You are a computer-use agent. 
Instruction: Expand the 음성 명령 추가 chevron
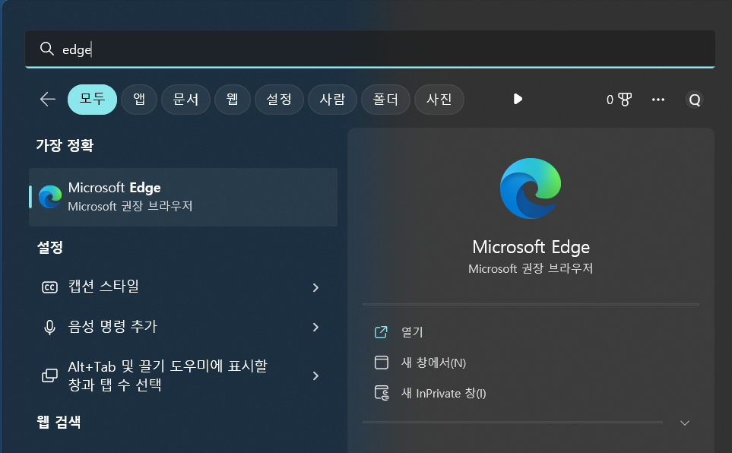click(315, 328)
